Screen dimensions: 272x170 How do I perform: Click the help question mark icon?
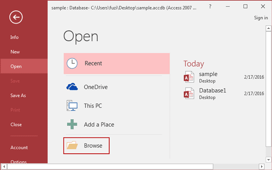point(210,7)
